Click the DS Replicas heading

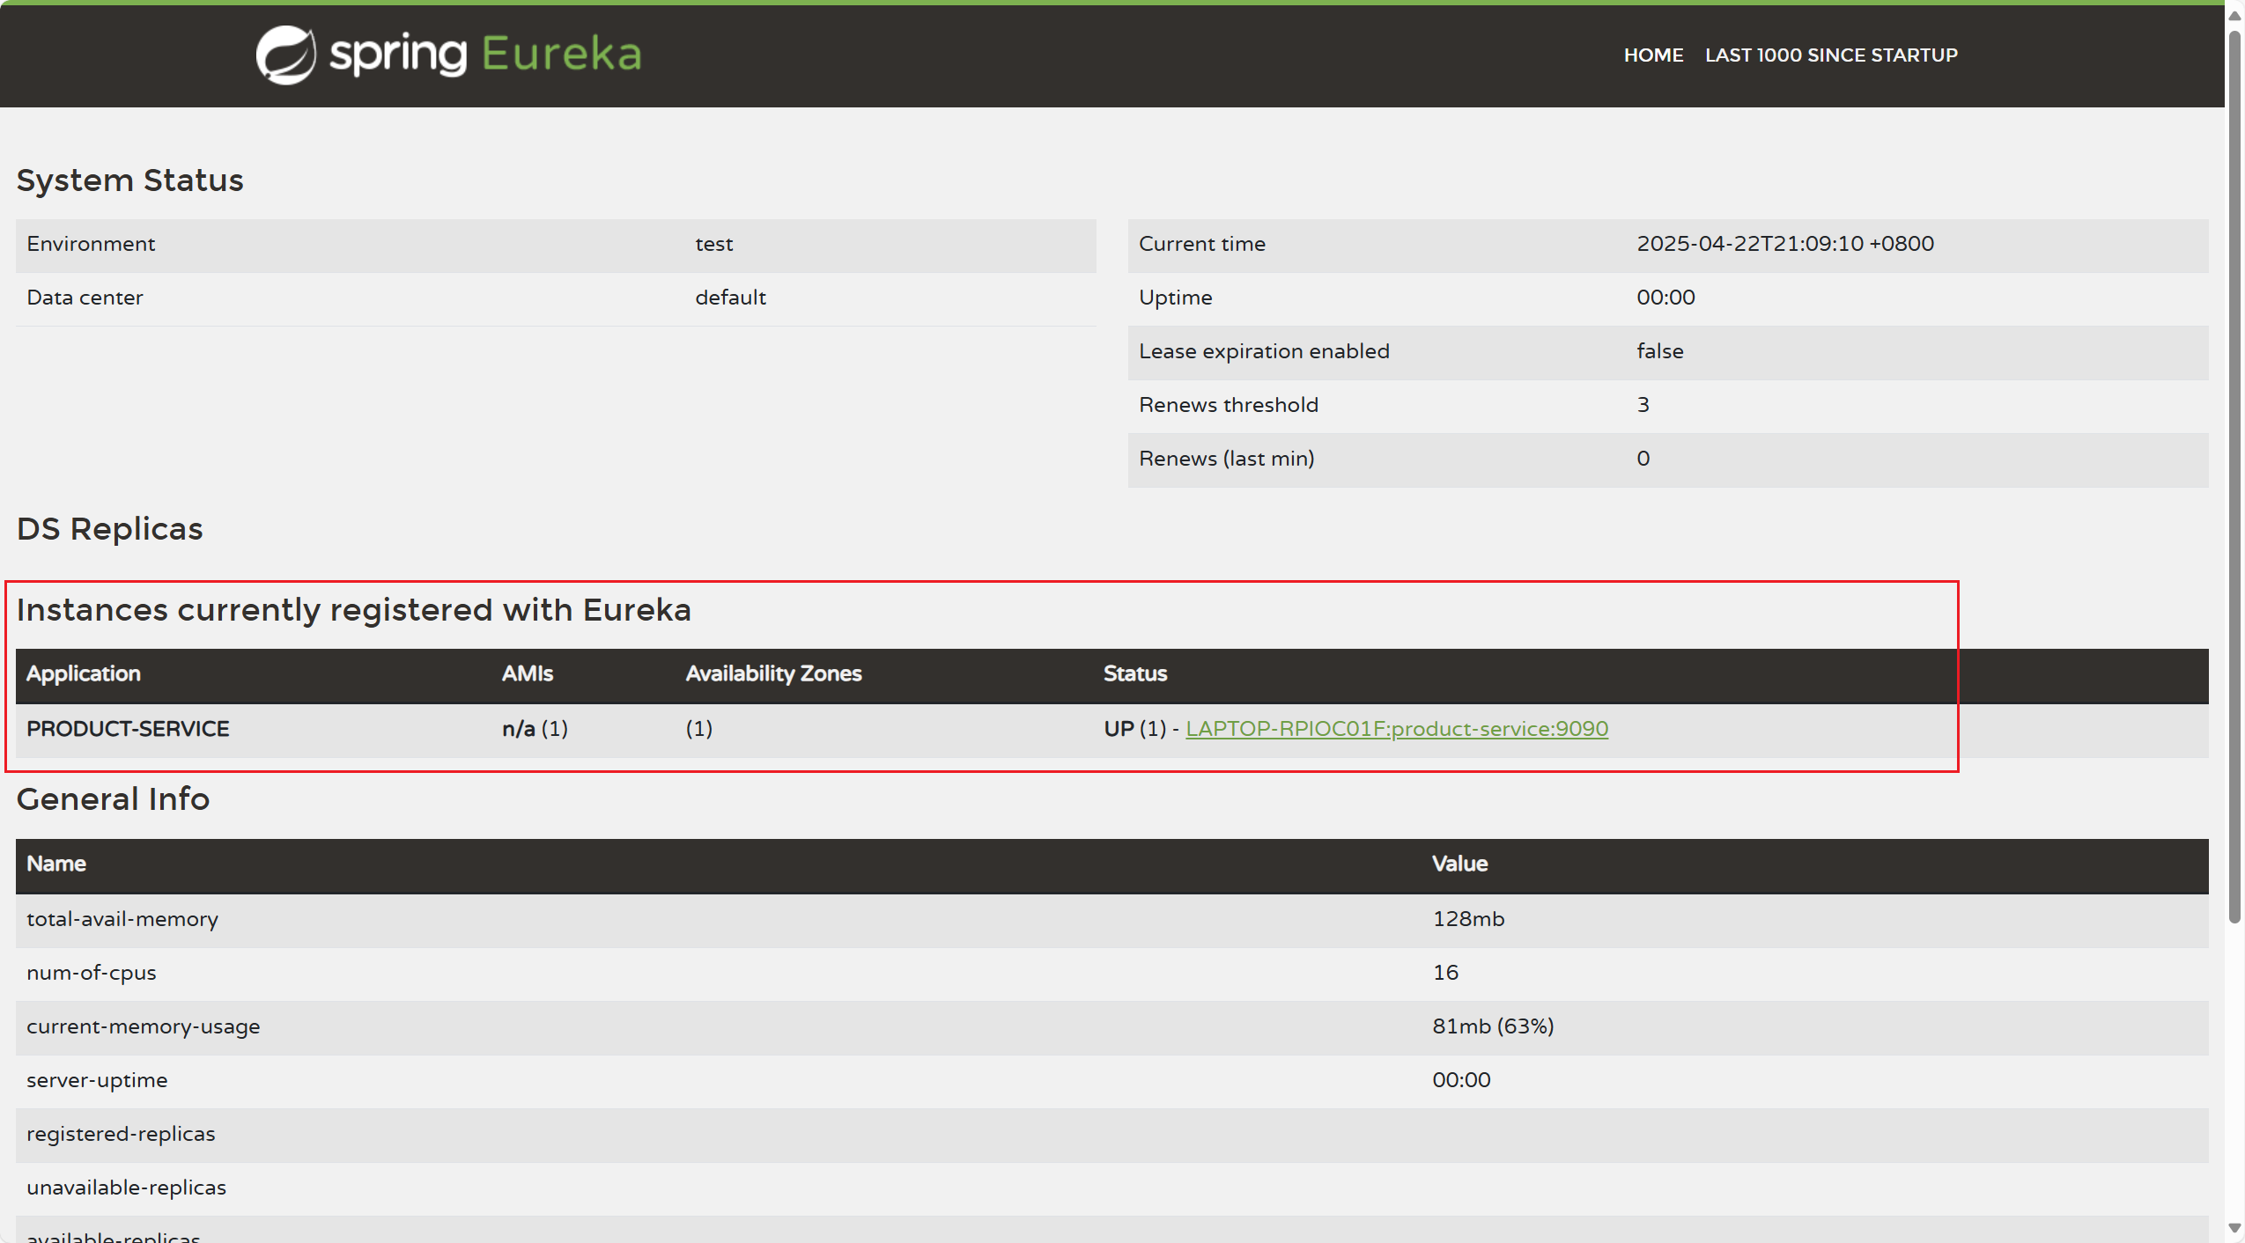click(110, 529)
